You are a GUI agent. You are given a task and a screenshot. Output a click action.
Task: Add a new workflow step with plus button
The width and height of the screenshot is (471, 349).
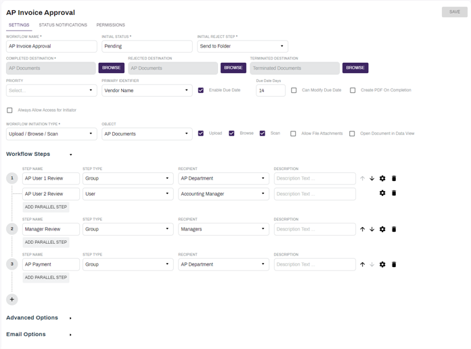(12, 300)
